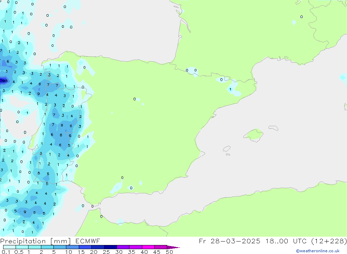The image size is (347, 254).
Task: Click the 25–30 mm legend swatch
Action: coord(110,247)
